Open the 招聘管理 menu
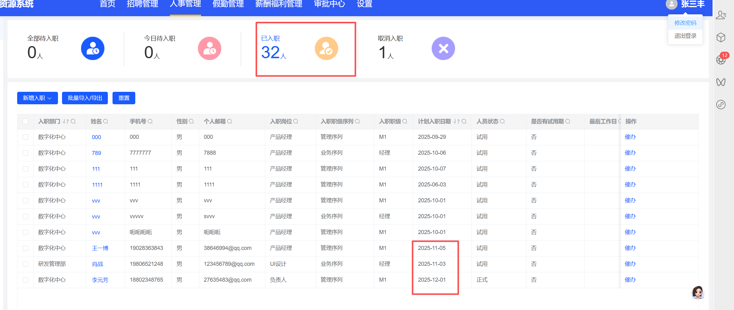The width and height of the screenshot is (734, 310). (x=142, y=4)
